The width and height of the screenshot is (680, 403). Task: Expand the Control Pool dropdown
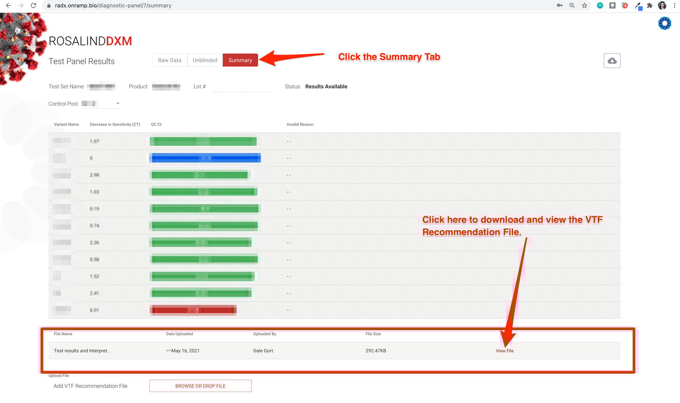coord(117,104)
